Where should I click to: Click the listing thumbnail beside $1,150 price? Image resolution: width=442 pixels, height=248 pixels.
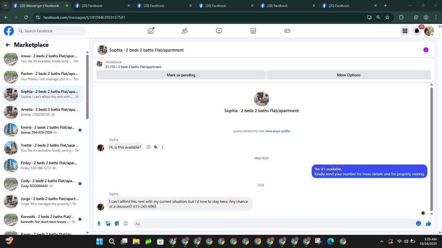pyautogui.click(x=99, y=64)
